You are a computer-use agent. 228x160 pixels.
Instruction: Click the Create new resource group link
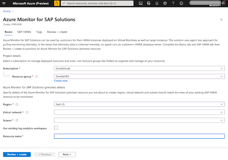61,81
